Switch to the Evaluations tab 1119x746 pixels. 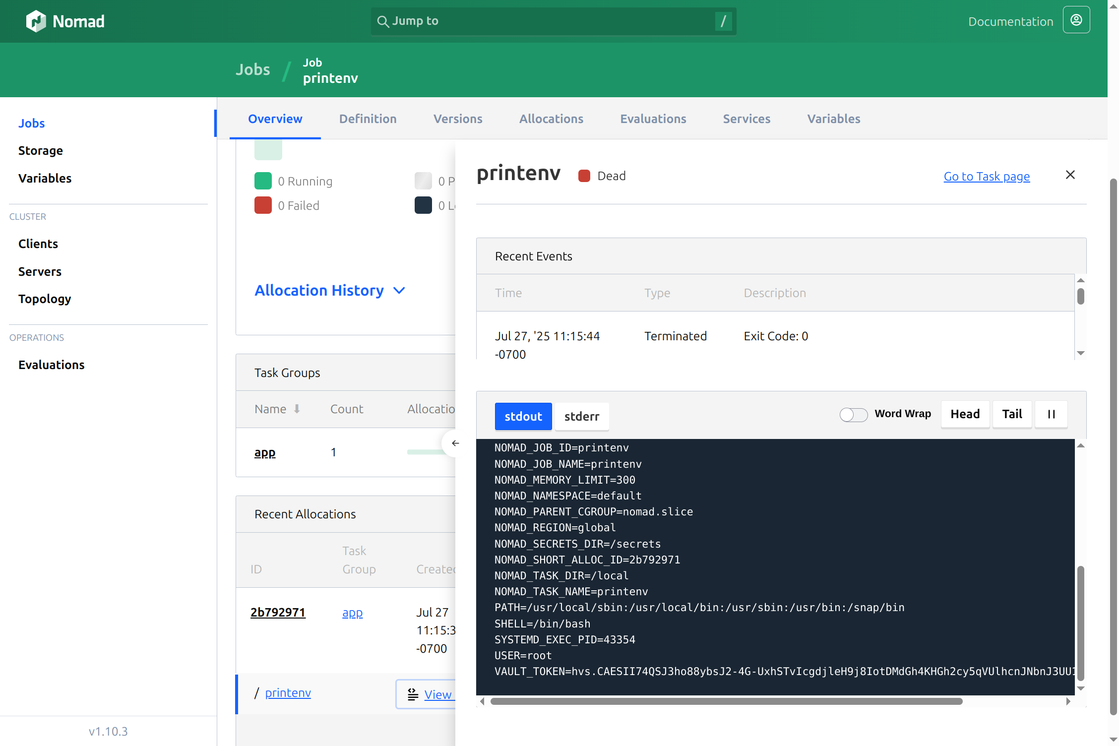point(653,119)
